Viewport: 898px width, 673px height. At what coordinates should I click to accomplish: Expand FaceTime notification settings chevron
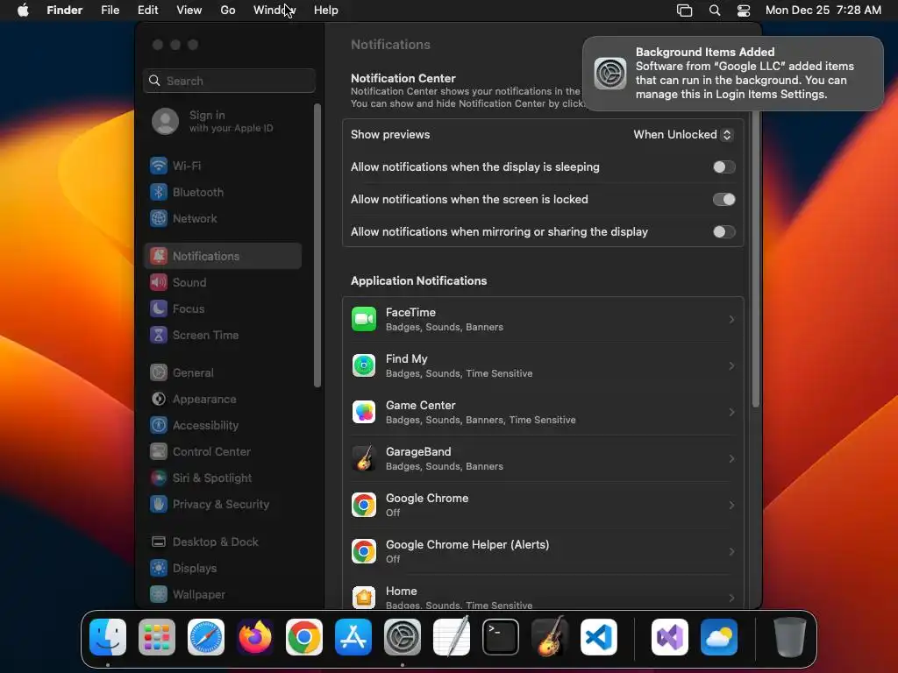point(731,319)
